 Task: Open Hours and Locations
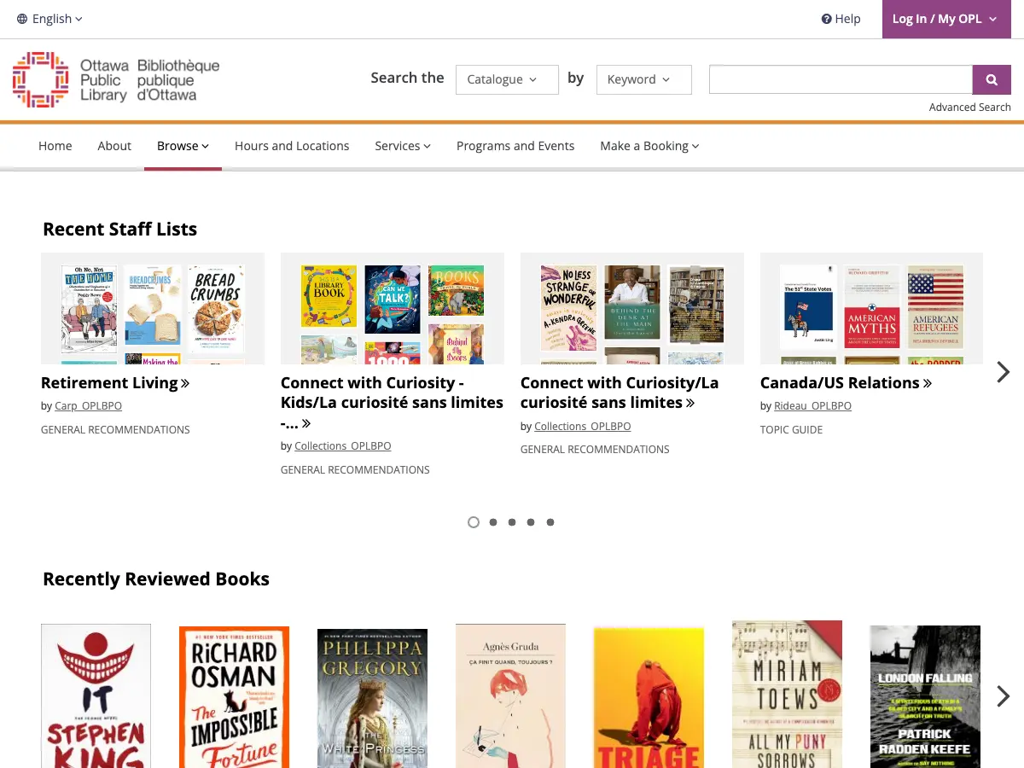pos(292,146)
